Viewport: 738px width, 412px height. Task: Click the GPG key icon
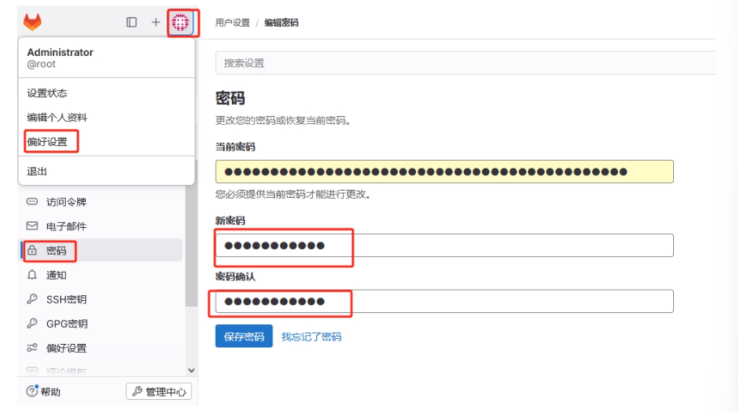click(32, 324)
